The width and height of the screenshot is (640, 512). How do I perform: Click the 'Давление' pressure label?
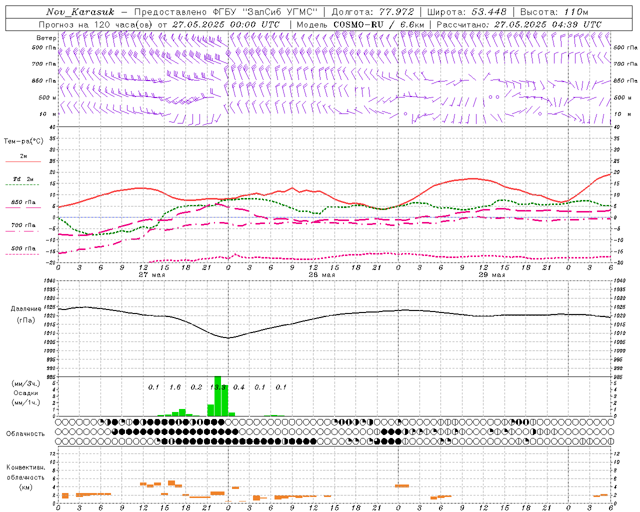[25, 309]
